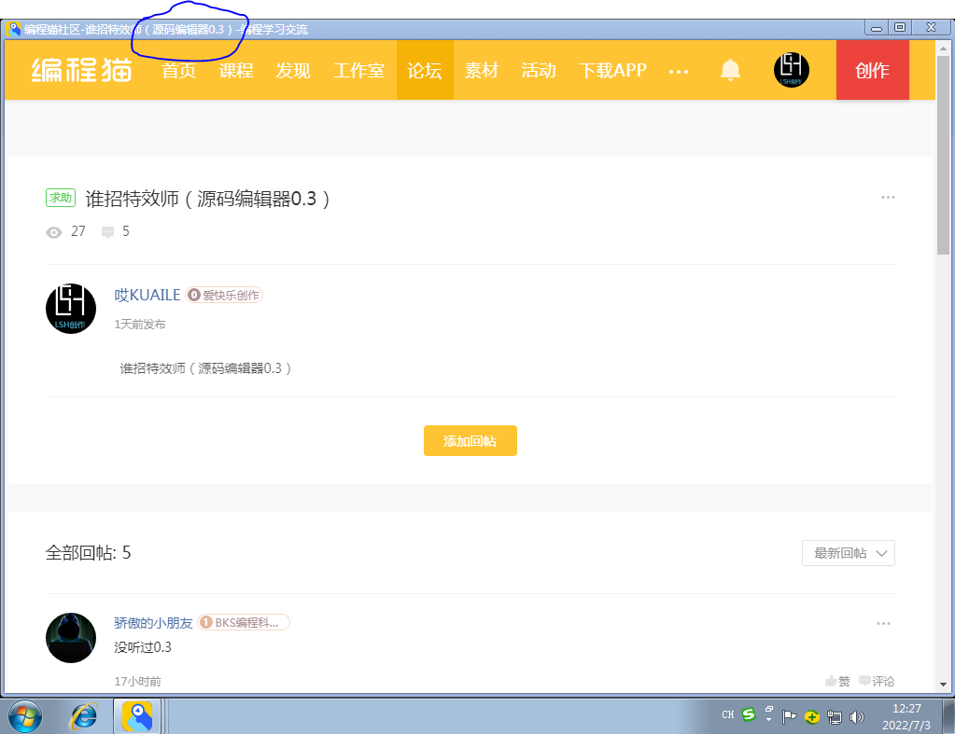Click the Sogou input method tray icon

749,714
